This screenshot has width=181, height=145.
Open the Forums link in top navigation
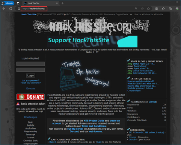pos(86,15)
